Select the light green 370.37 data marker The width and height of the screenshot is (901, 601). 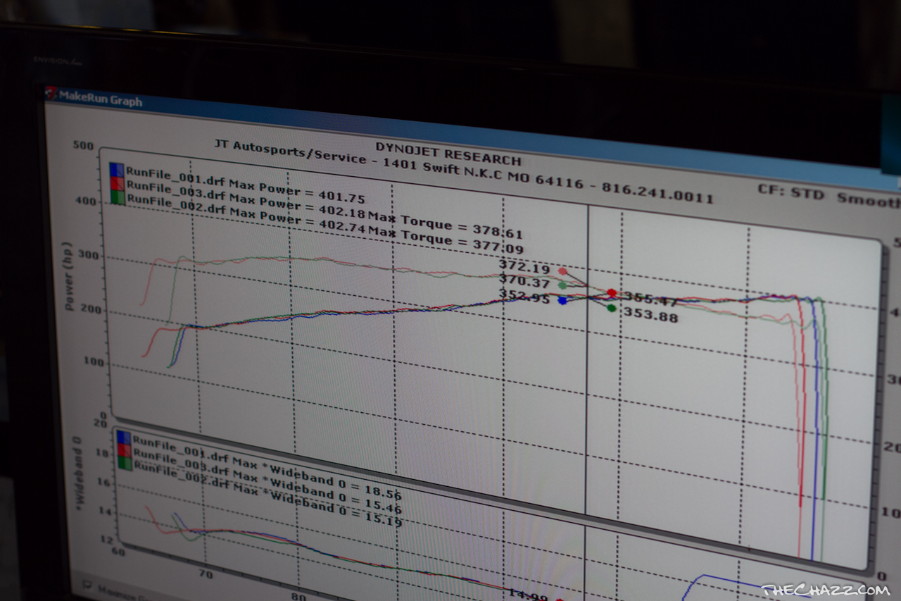pos(562,285)
